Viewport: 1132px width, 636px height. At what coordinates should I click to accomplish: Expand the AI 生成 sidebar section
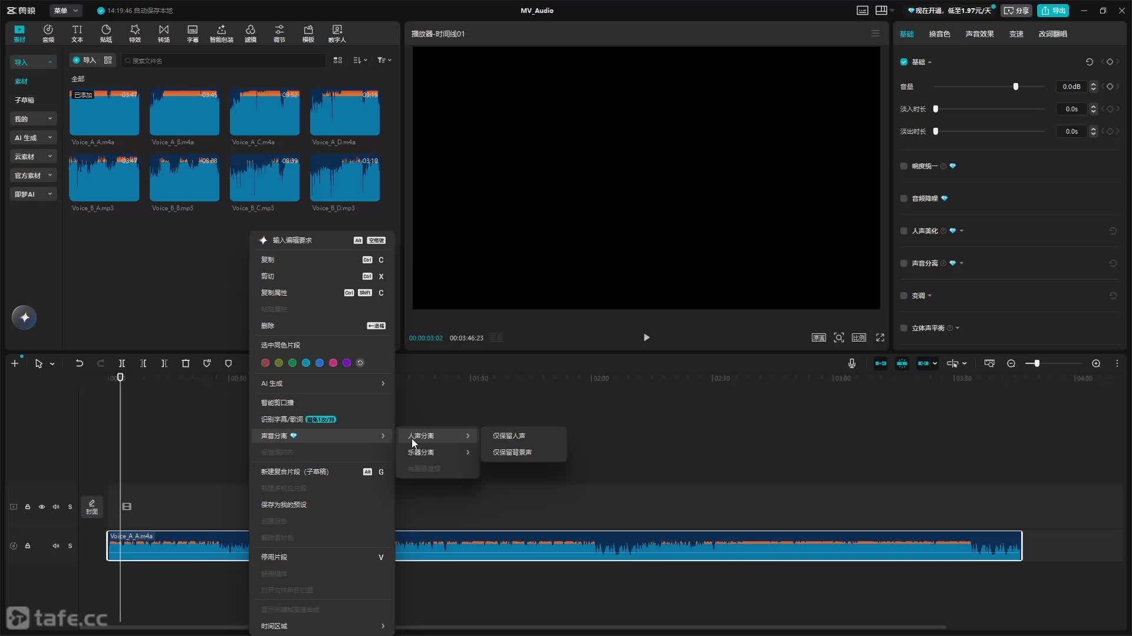coord(33,138)
